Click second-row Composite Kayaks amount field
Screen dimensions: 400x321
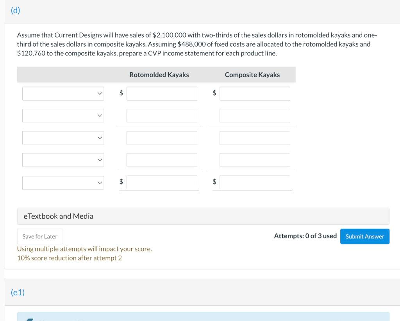(255, 116)
